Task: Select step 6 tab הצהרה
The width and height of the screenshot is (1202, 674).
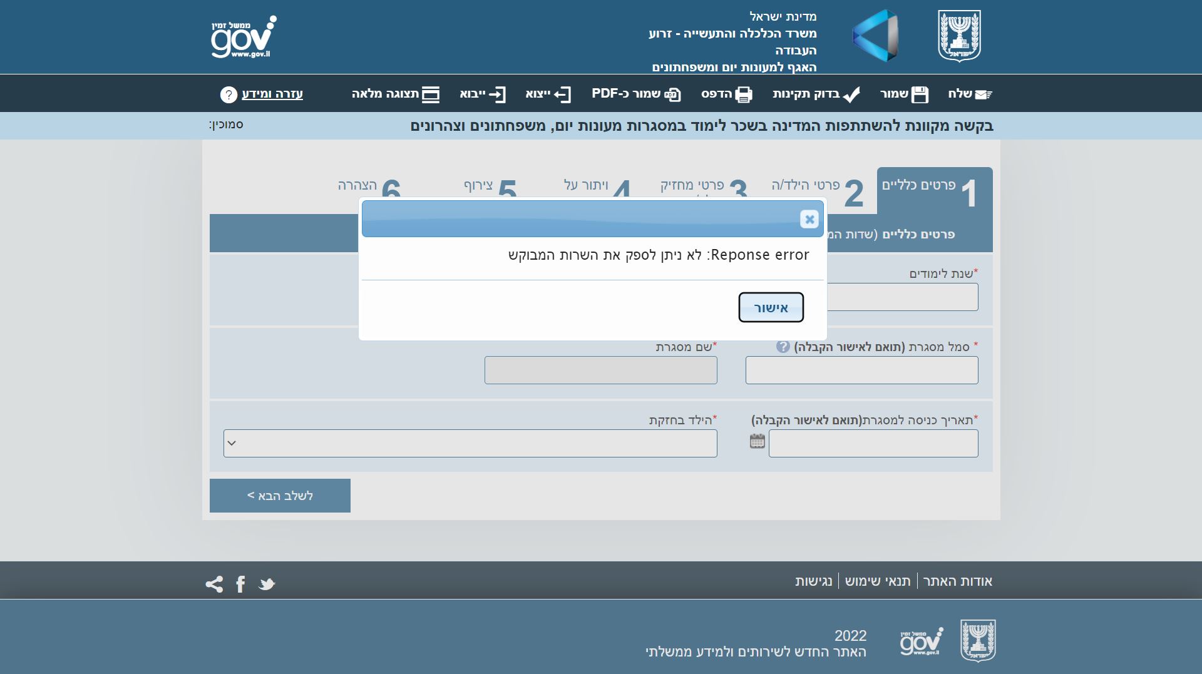Action: [369, 188]
